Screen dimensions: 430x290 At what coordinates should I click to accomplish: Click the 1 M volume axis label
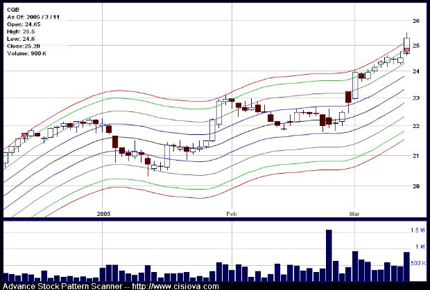[x=420, y=247]
